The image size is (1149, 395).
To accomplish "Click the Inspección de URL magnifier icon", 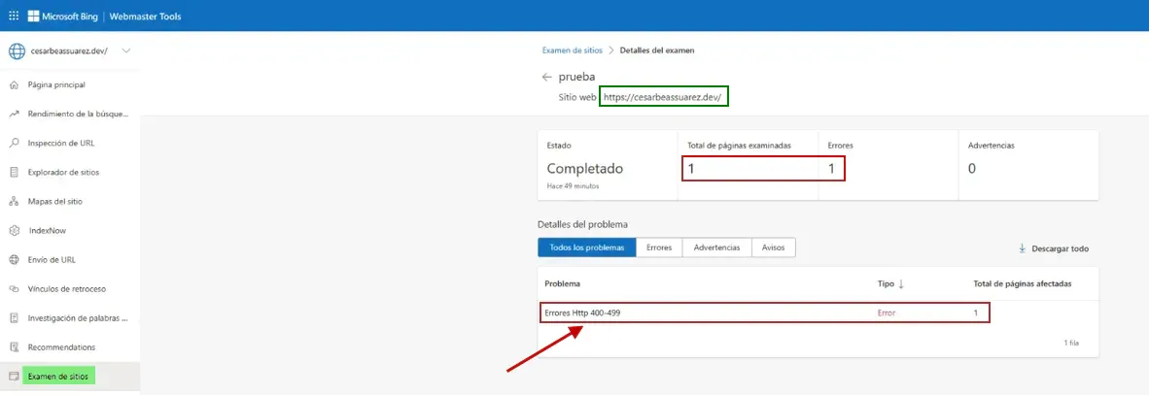I will [14, 144].
